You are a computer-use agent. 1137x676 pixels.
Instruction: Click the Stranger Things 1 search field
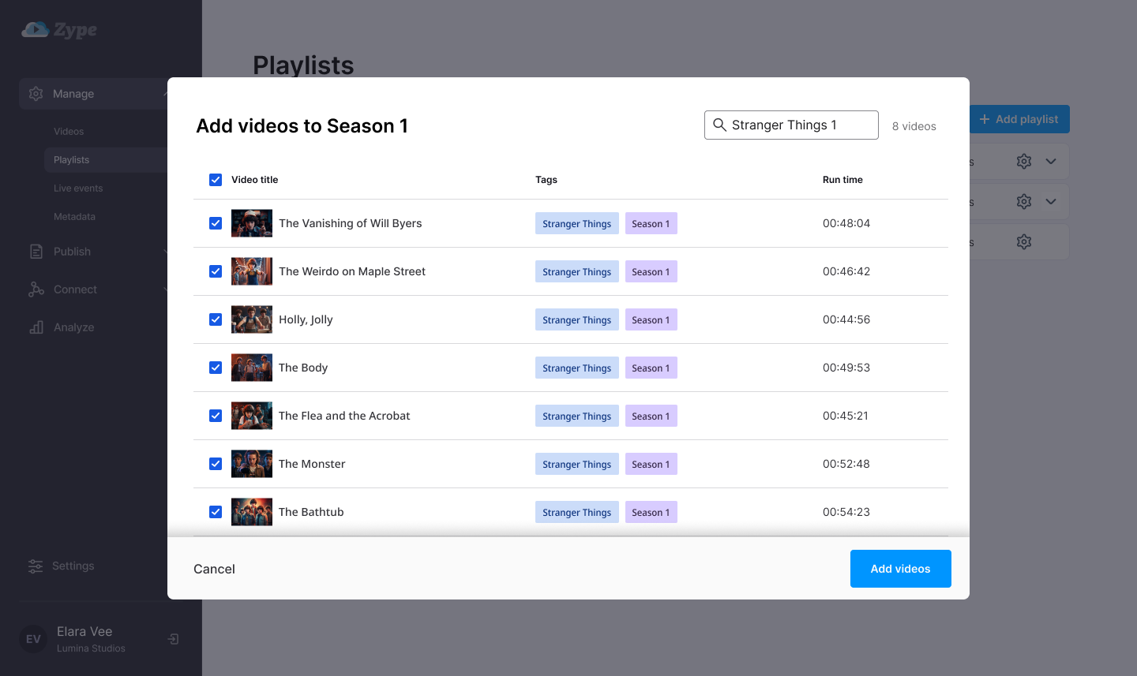tap(791, 125)
